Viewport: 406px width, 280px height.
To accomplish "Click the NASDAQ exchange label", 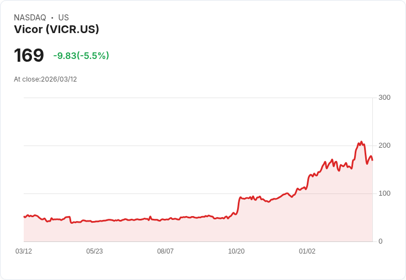I will (30, 18).
